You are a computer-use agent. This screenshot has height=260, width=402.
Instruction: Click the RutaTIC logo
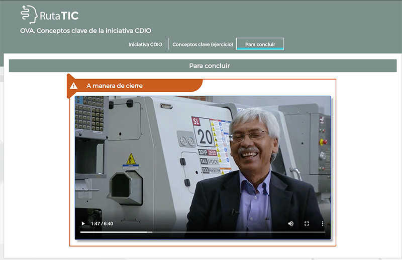coord(49,15)
